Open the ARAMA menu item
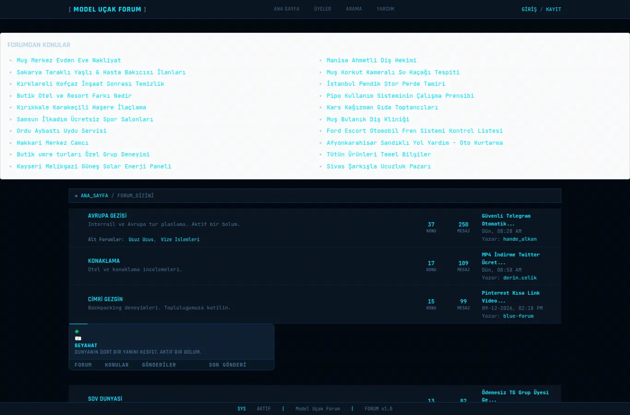 pyautogui.click(x=354, y=9)
